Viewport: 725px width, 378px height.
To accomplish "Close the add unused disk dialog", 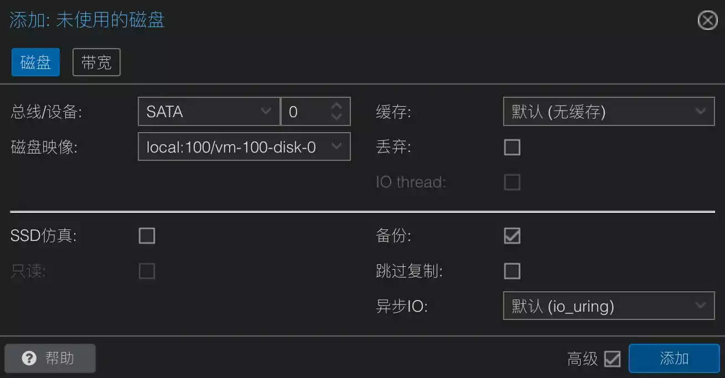I will pos(707,21).
